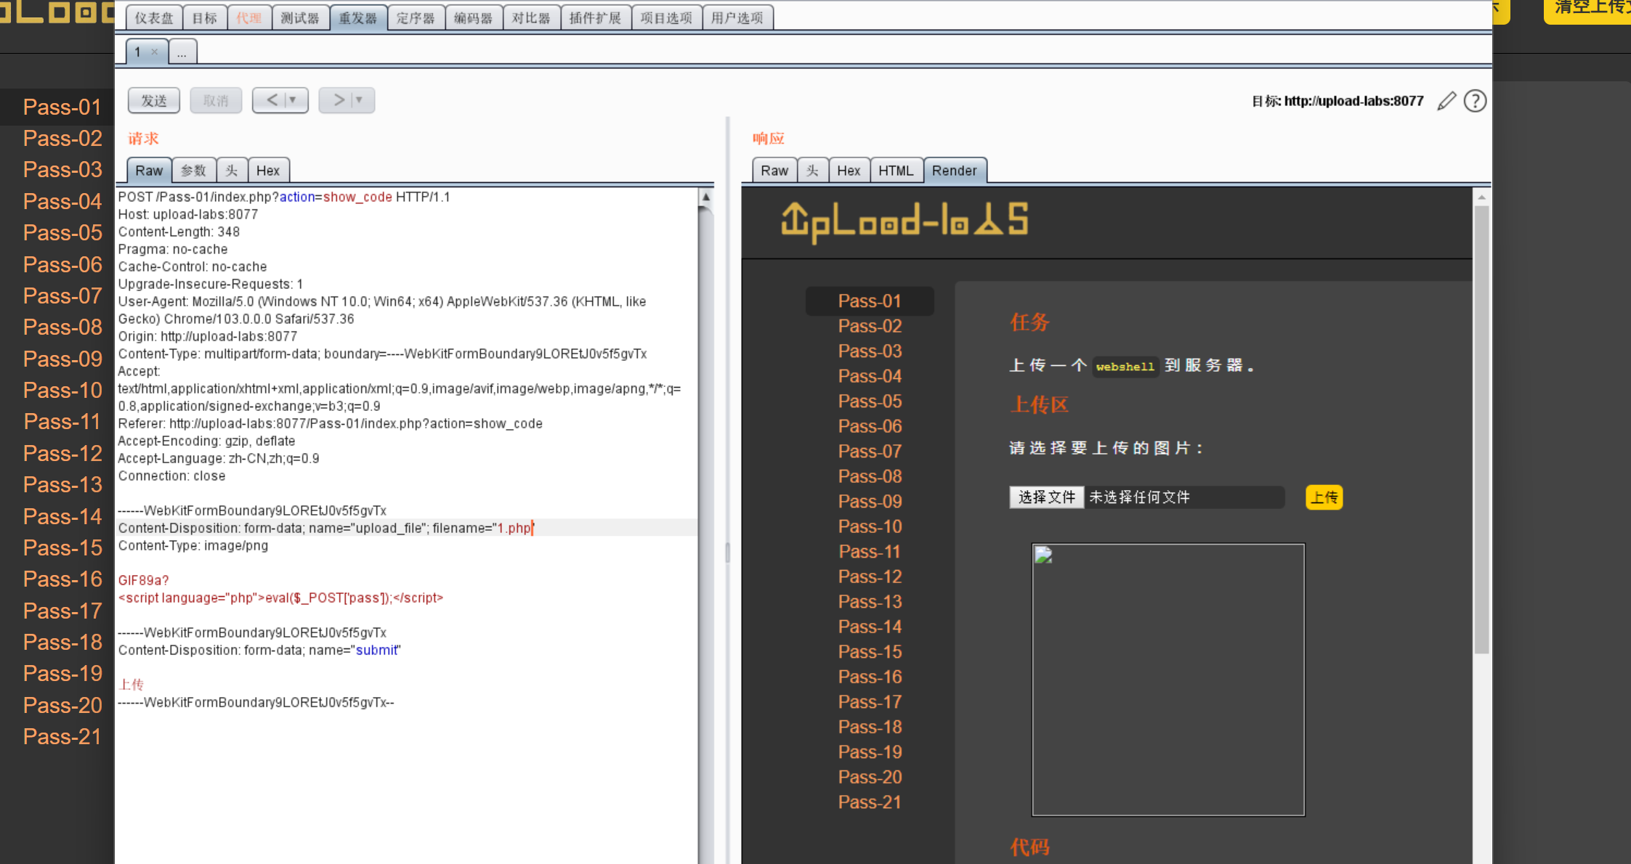Select Pass-12 in the rendered response list
The image size is (1631, 864).
point(870,576)
